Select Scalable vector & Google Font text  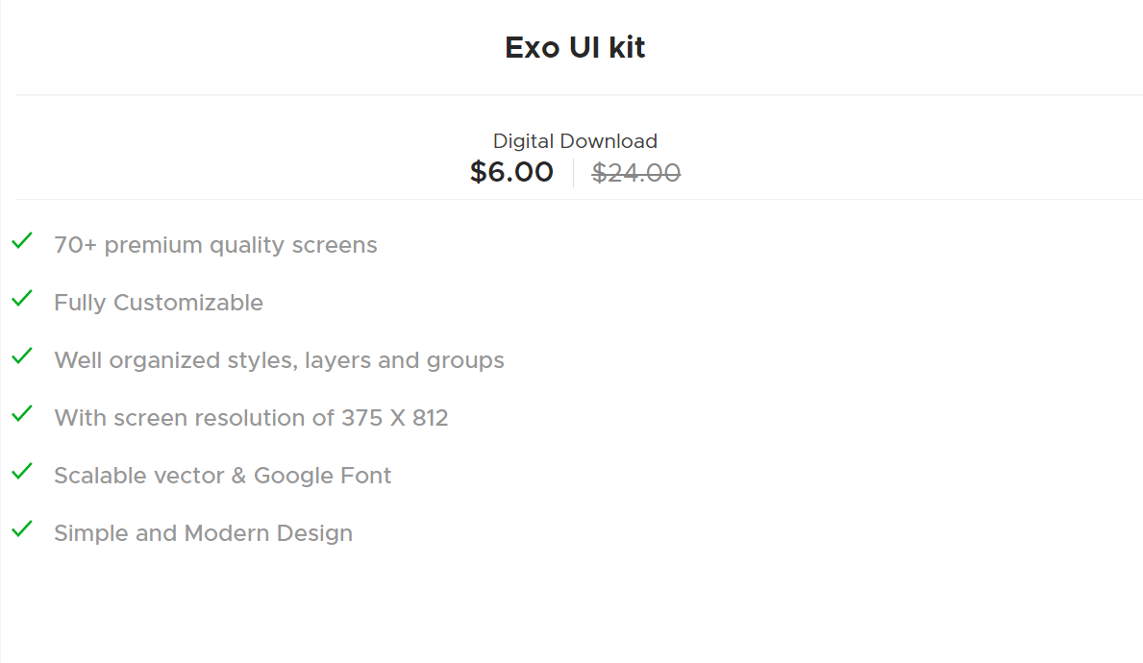coord(222,476)
